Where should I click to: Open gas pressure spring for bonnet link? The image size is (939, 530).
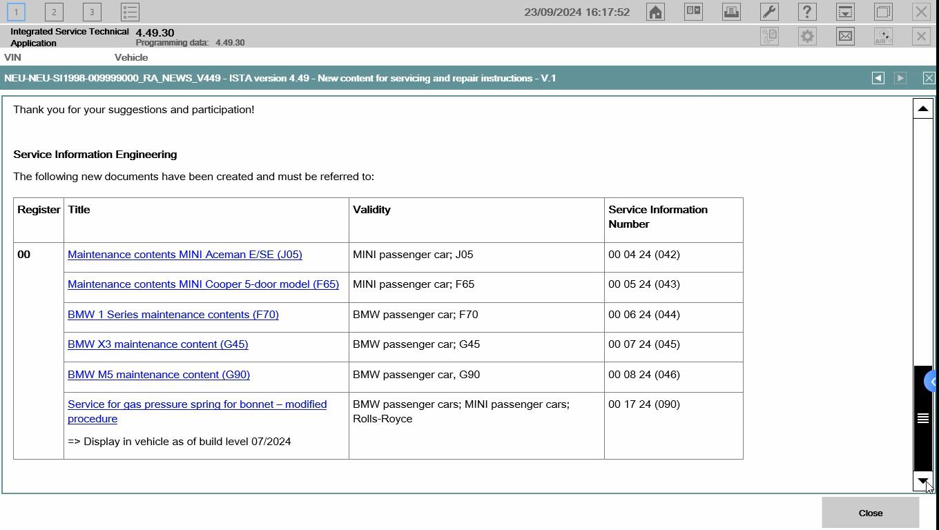pyautogui.click(x=197, y=411)
